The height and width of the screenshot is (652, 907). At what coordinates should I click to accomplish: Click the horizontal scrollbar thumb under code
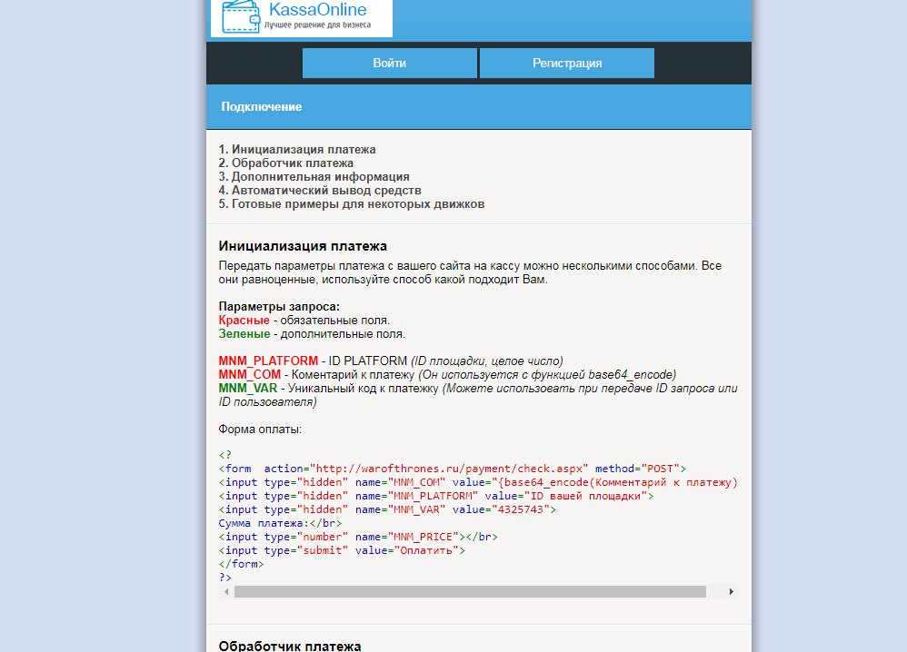point(470,591)
